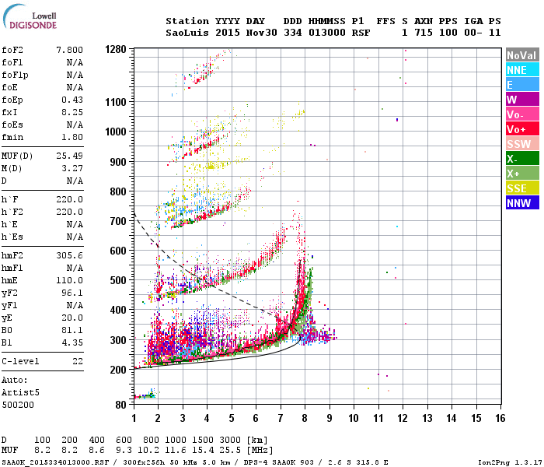Click the 500 km axis label
544x467 pixels.
pos(118,280)
